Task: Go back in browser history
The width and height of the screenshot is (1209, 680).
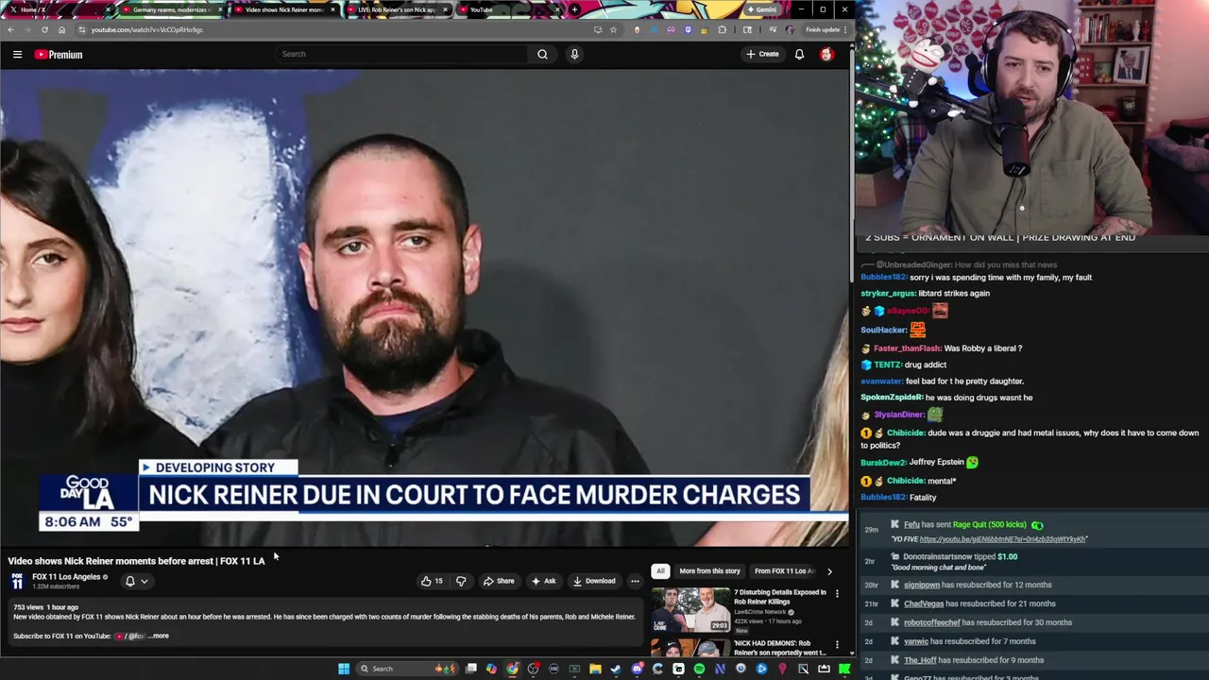Action: (10, 29)
